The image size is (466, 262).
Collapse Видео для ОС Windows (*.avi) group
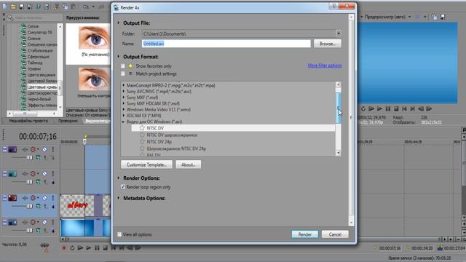coord(124,122)
